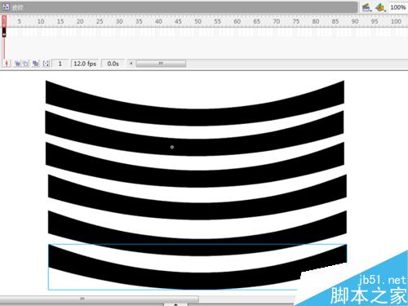Click frame 15 on the timeline ruler
This screenshot has height=306, width=408.
point(60,21)
